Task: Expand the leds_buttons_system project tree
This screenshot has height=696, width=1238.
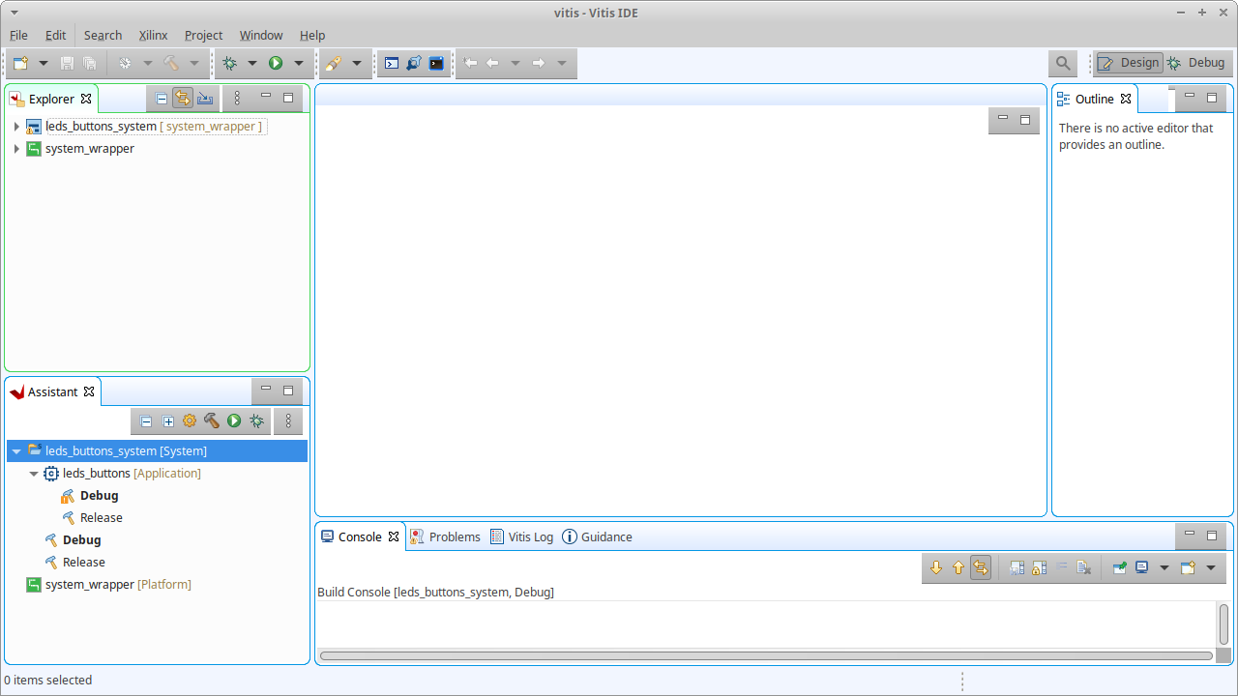Action: [x=15, y=126]
